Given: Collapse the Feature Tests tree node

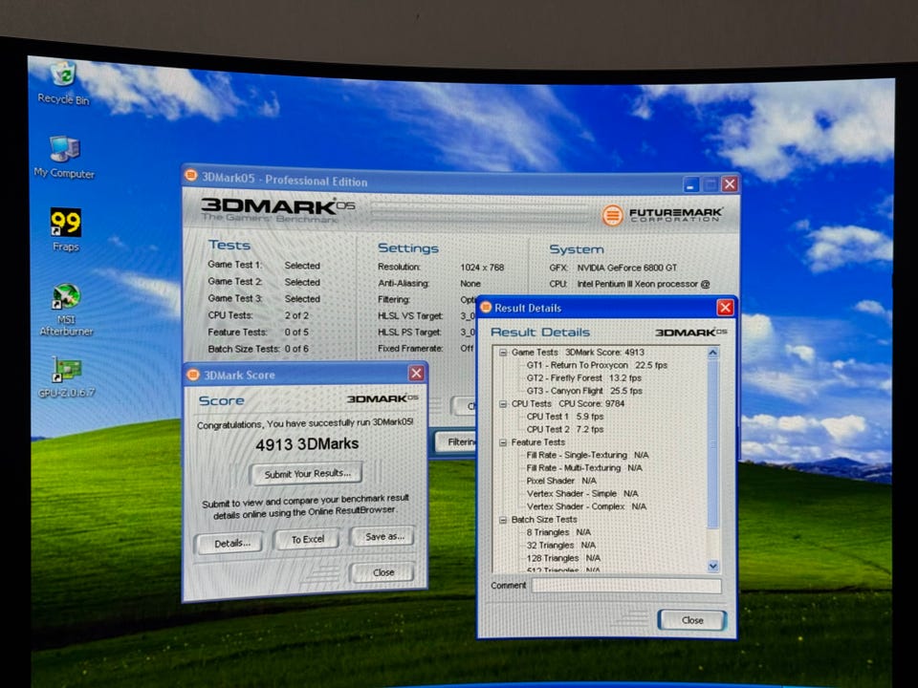Looking at the screenshot, I should click(x=503, y=442).
